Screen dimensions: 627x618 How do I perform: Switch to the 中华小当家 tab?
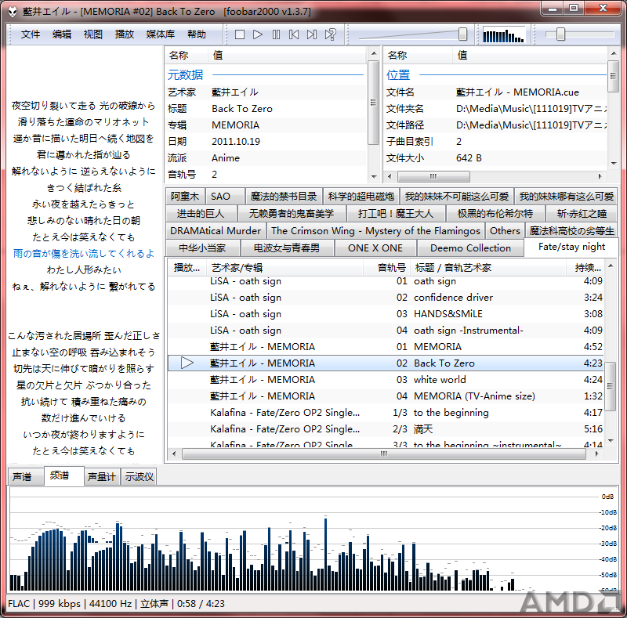coord(202,248)
